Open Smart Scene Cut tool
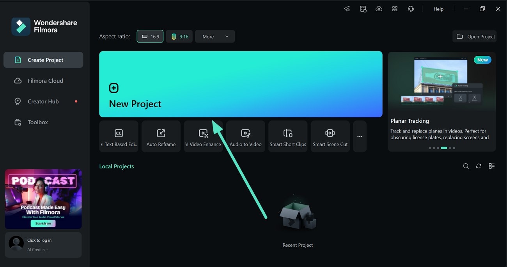 [330, 136]
